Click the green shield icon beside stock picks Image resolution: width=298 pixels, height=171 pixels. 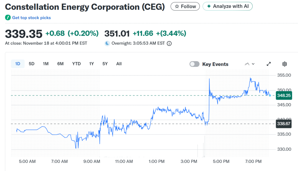(x=8, y=18)
